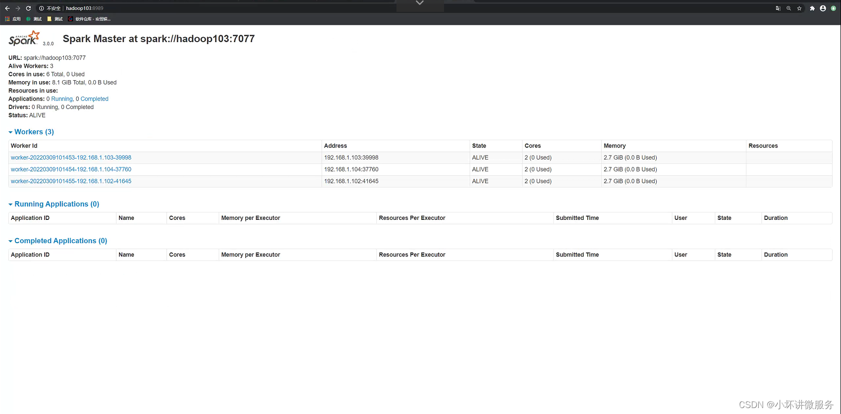Bookmark this page with the star icon
Image resolution: width=841 pixels, height=414 pixels.
coord(799,8)
